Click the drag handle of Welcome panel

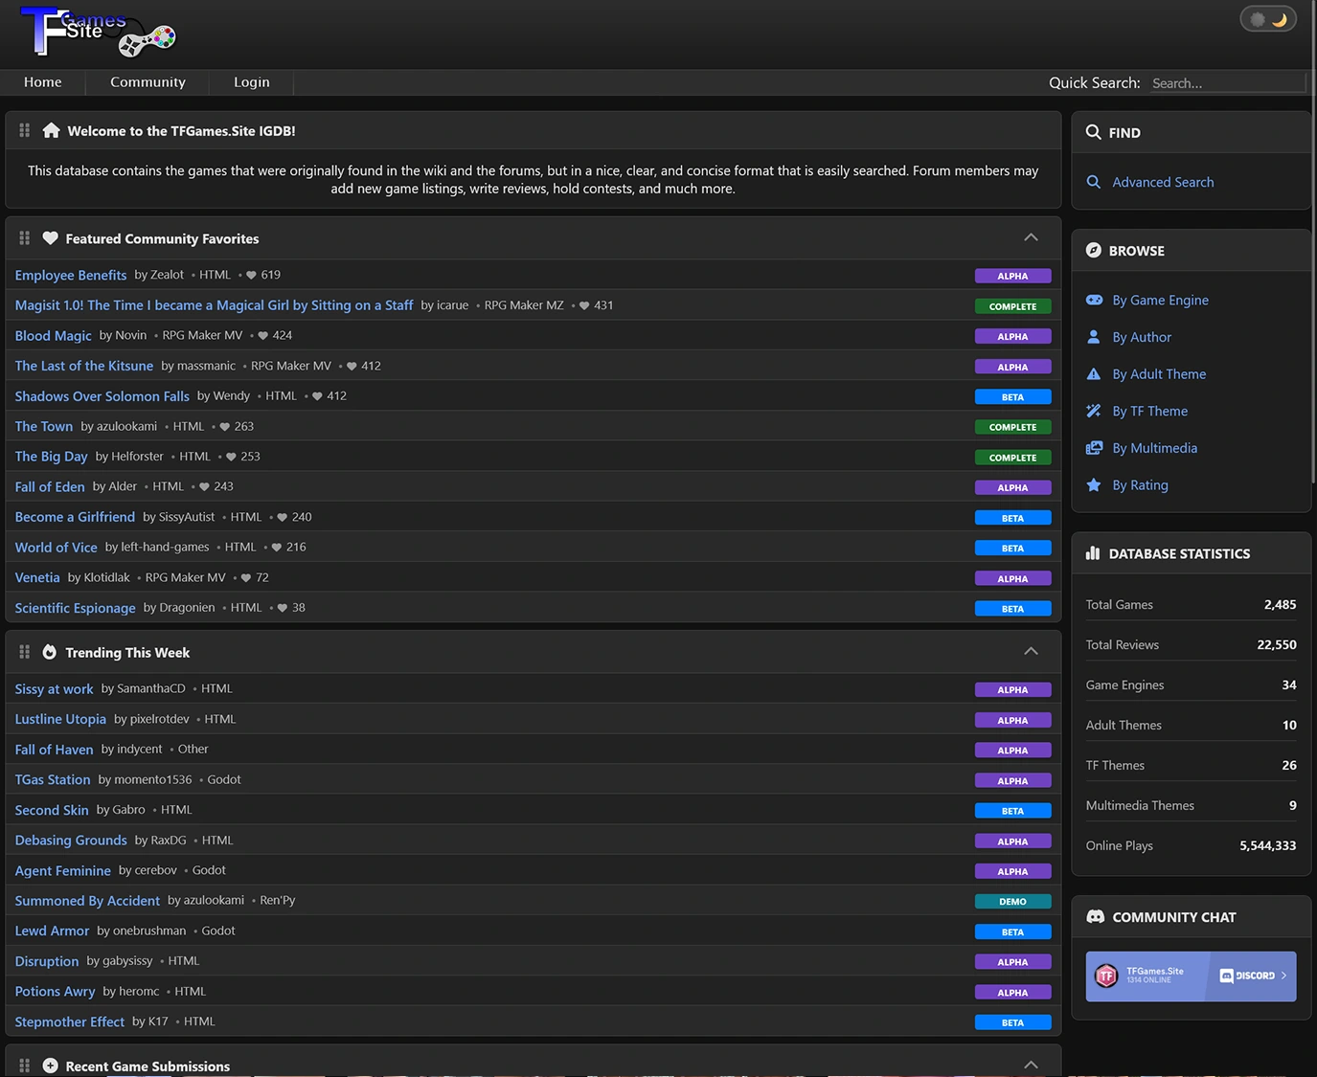(x=25, y=130)
